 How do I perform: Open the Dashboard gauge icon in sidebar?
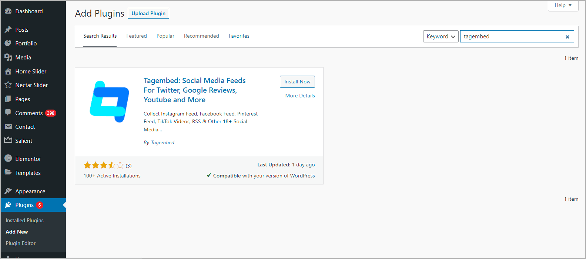coord(8,11)
